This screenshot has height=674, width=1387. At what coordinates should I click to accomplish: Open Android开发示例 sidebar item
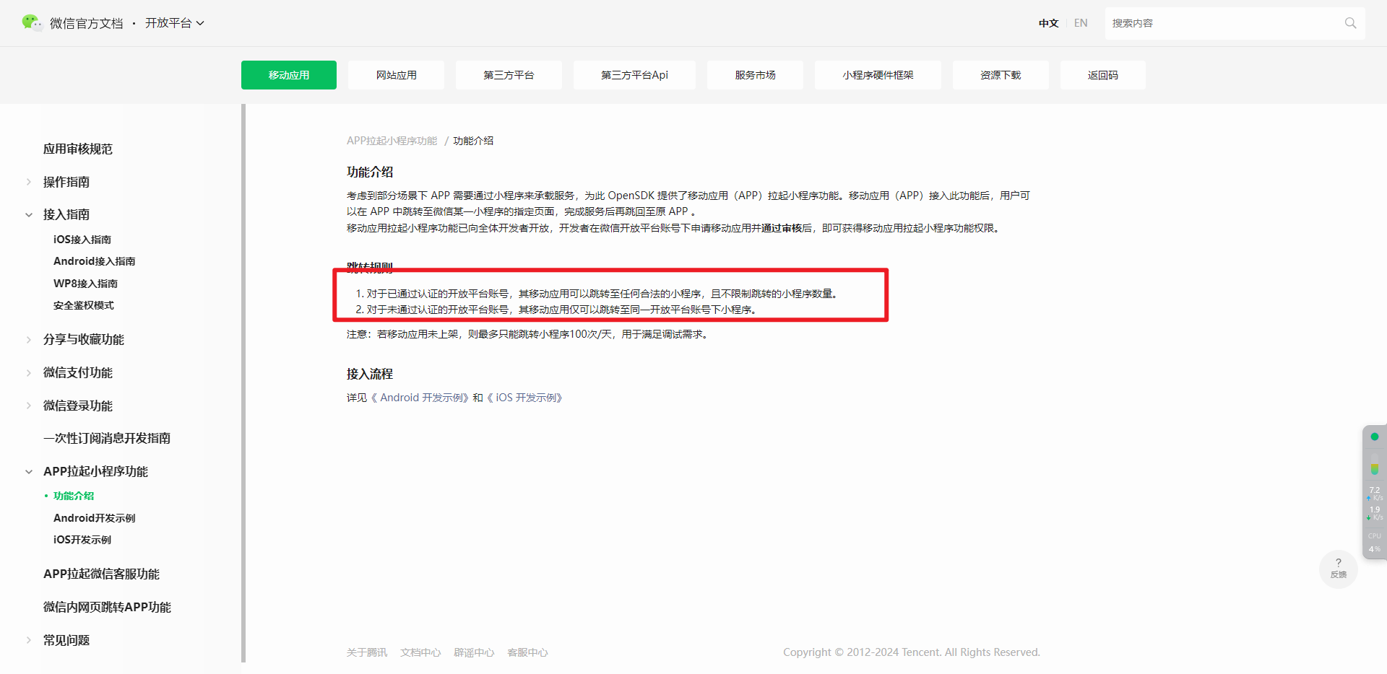click(95, 518)
